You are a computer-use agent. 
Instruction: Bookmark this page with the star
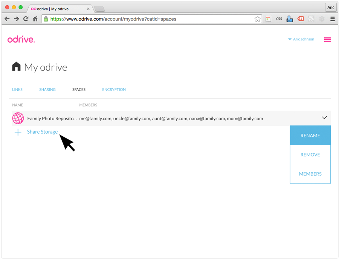pos(257,19)
